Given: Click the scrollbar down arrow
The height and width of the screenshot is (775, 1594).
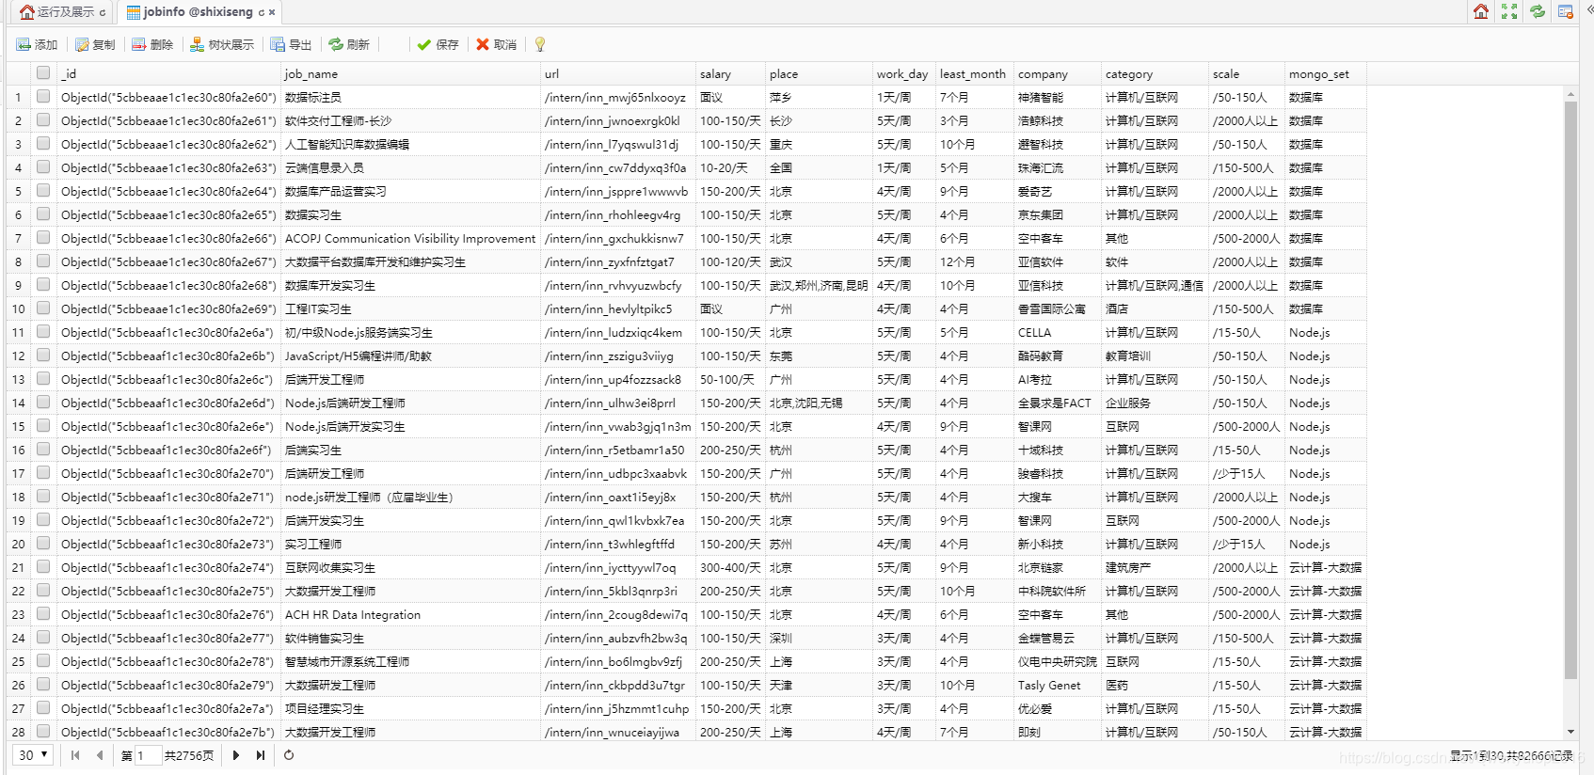Looking at the screenshot, I should pyautogui.click(x=1570, y=732).
